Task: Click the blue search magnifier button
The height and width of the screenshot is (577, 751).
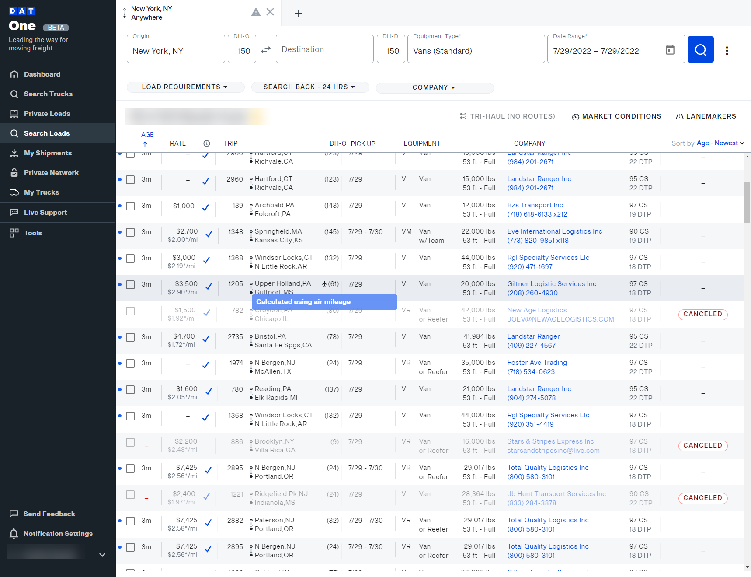Action: coord(700,49)
